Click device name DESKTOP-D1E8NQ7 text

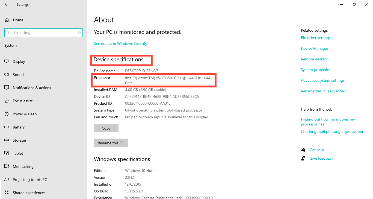[x=141, y=71]
